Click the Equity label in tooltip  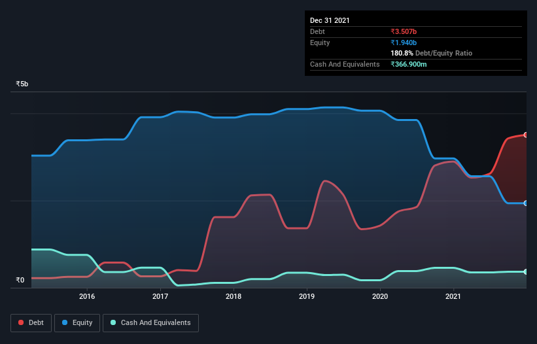(x=320, y=43)
